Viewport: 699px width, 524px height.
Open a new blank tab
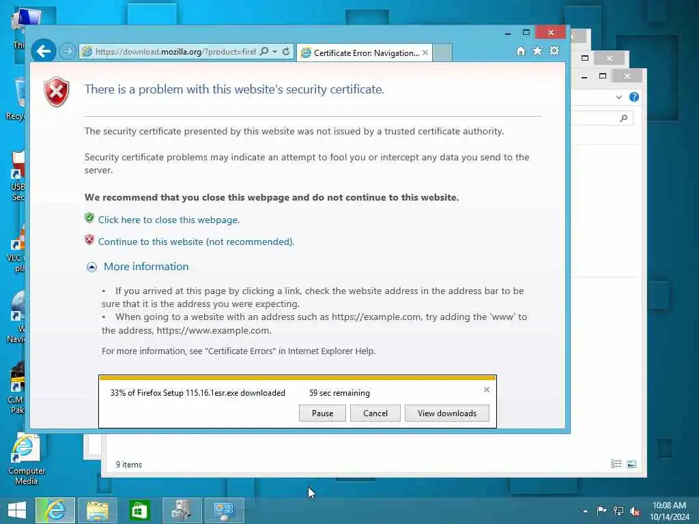point(442,53)
